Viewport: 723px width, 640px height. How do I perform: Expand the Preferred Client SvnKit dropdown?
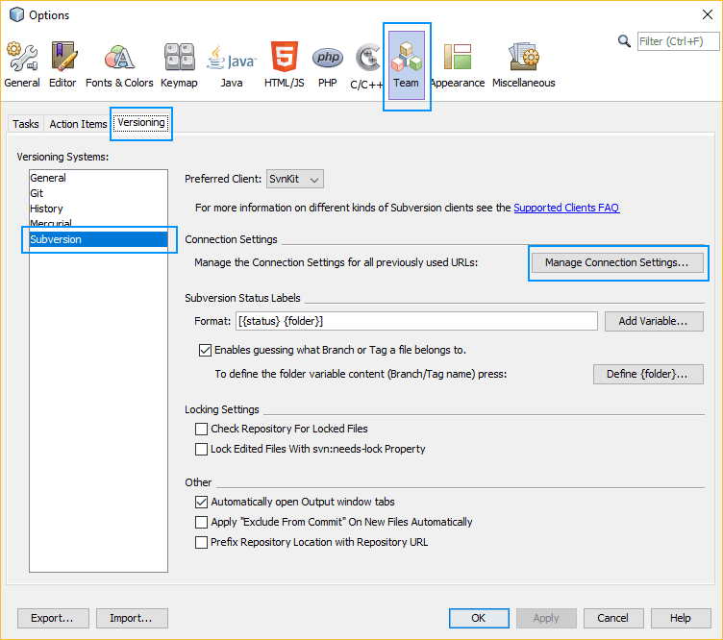pyautogui.click(x=295, y=179)
